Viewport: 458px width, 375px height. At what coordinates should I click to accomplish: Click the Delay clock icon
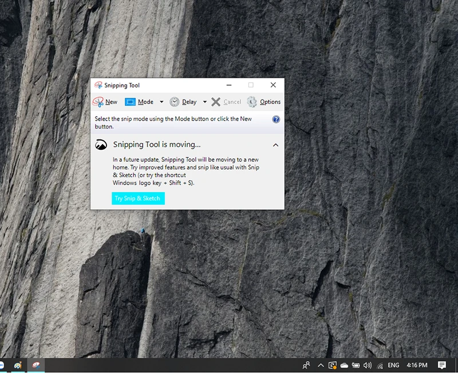click(175, 102)
